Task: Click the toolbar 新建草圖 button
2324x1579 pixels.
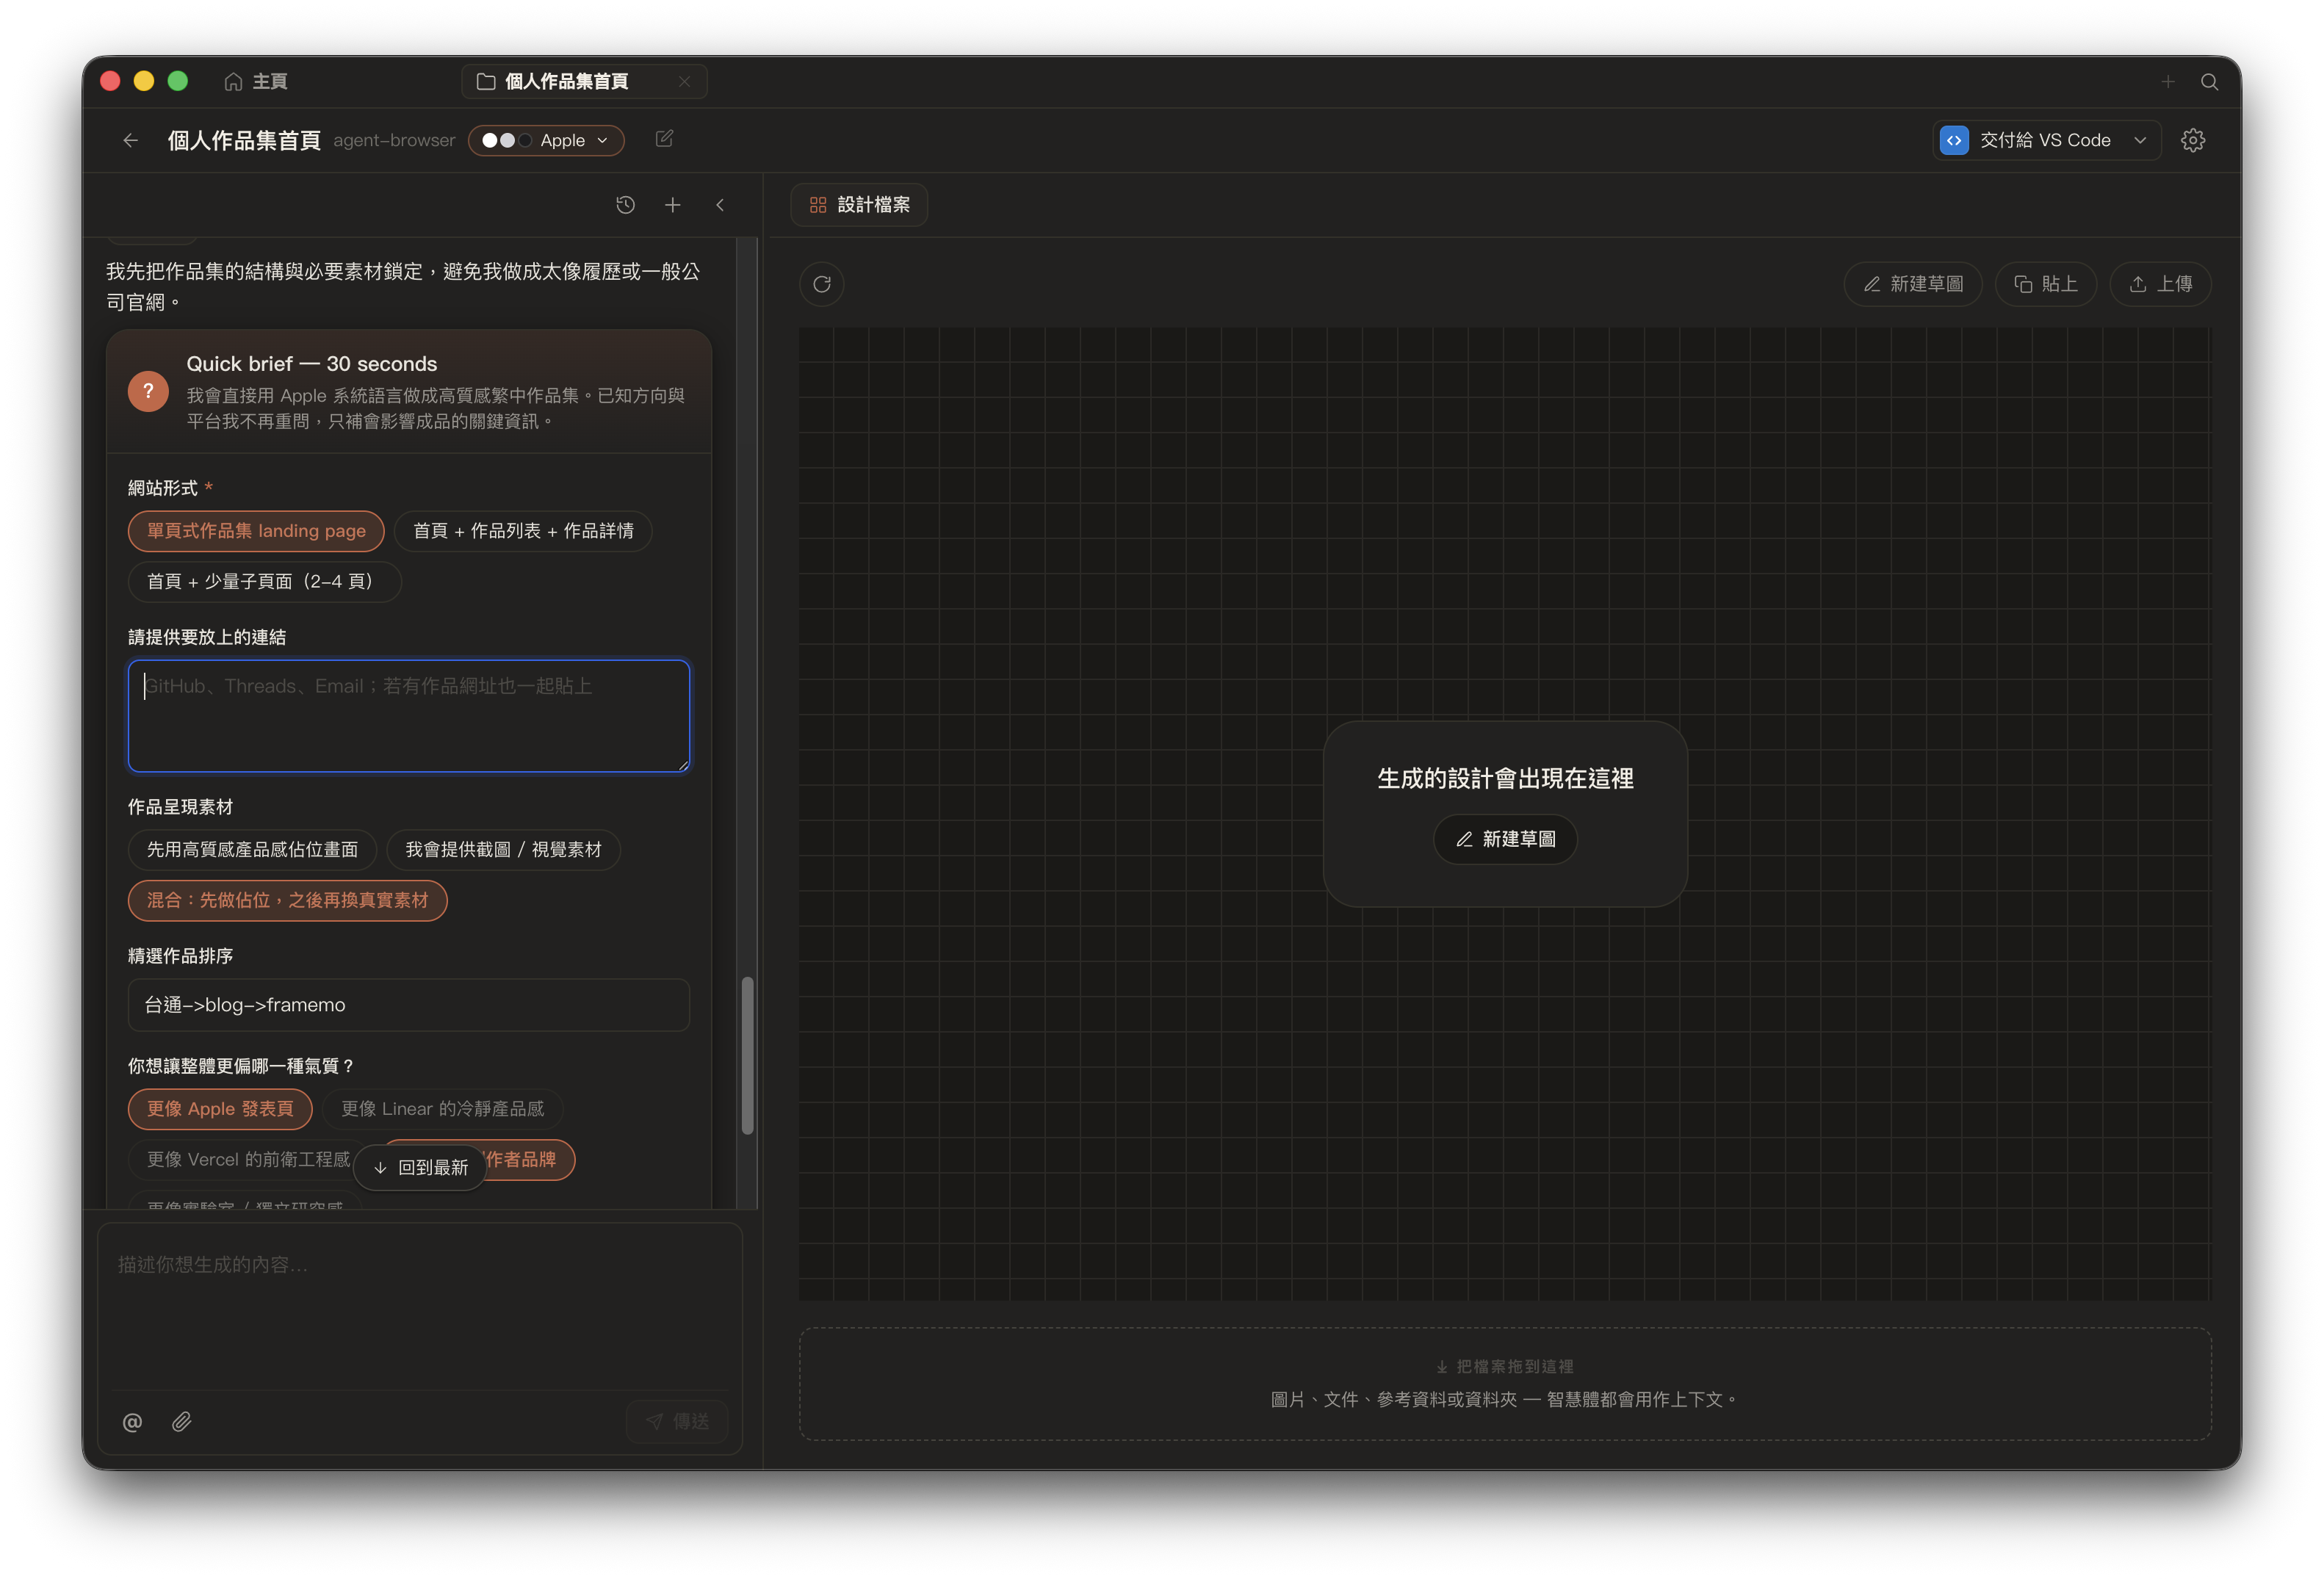Action: (1913, 284)
